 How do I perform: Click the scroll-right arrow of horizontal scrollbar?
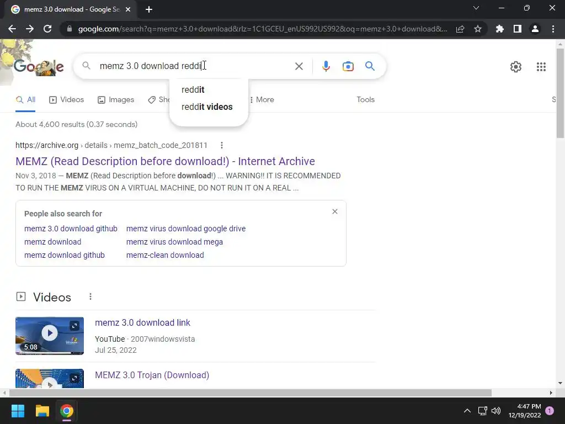click(551, 393)
